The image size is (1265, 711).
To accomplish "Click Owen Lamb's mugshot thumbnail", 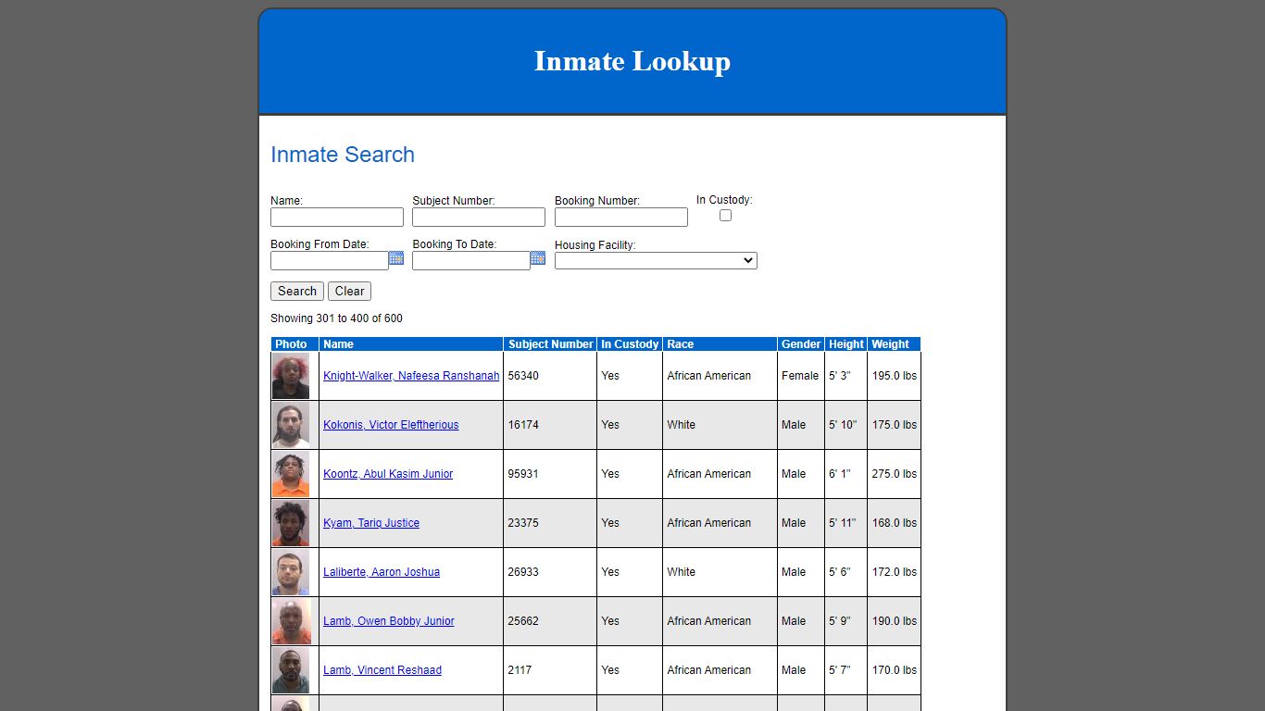I will click(x=291, y=621).
